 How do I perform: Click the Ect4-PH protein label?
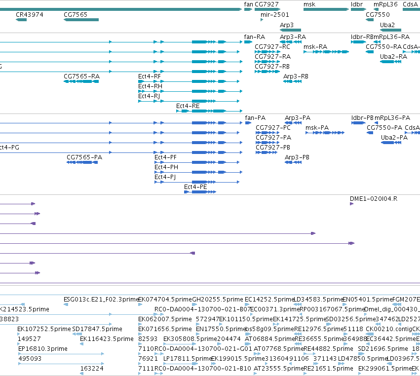(166, 167)
